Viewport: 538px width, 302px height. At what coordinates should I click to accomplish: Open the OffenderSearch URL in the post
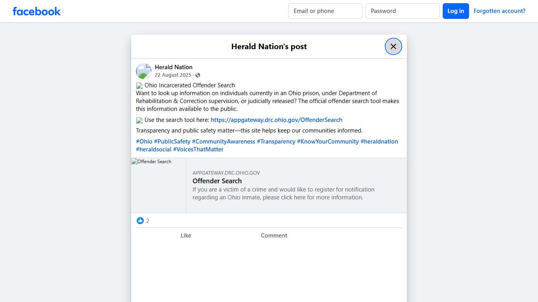276,120
